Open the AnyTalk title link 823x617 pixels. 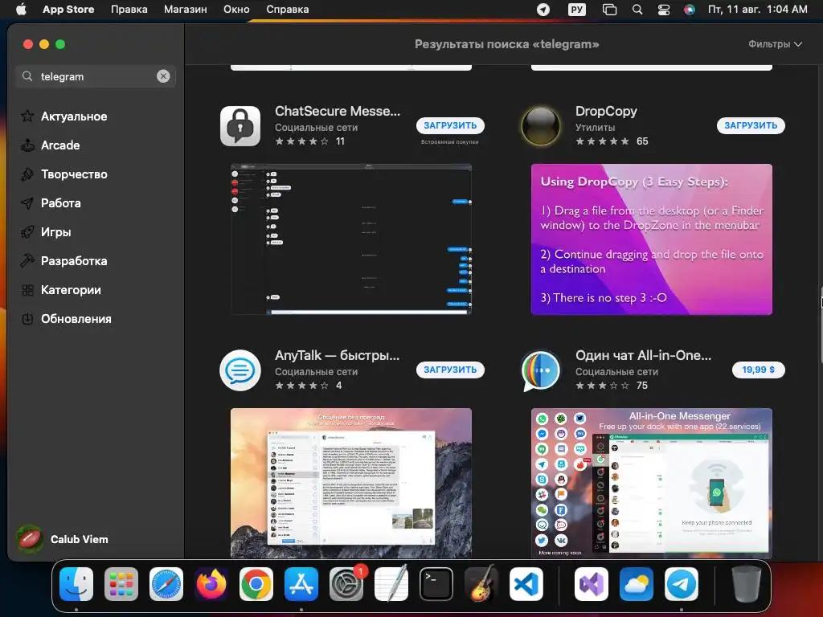(338, 355)
